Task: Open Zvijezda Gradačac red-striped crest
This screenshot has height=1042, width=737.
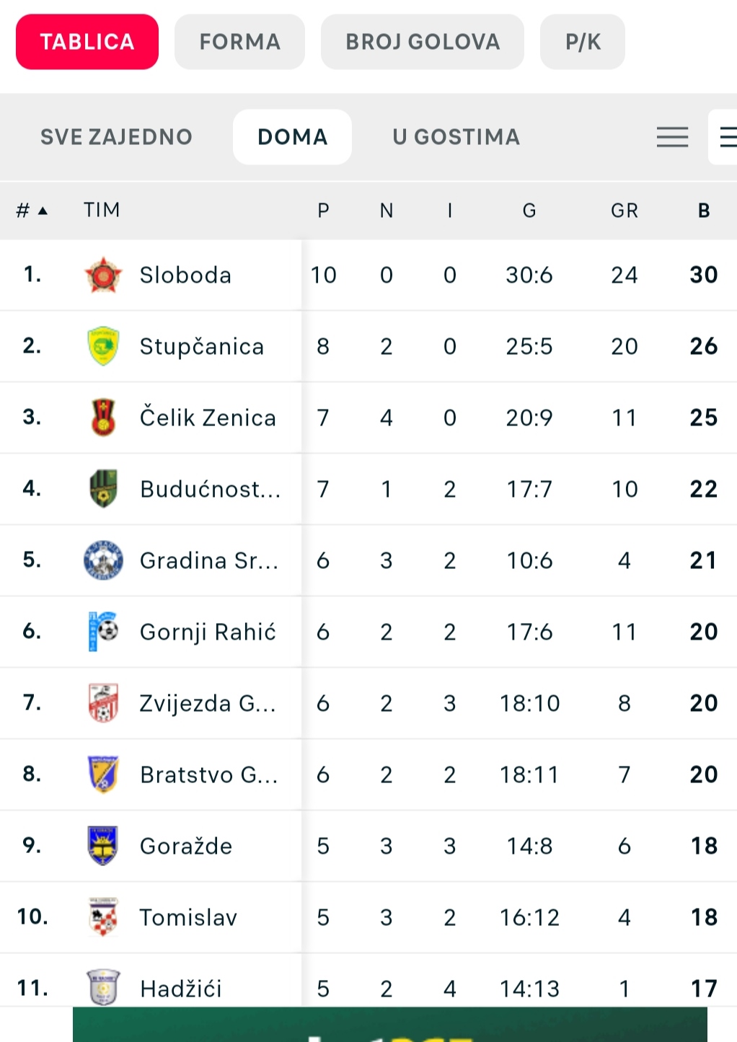Action: [x=103, y=703]
